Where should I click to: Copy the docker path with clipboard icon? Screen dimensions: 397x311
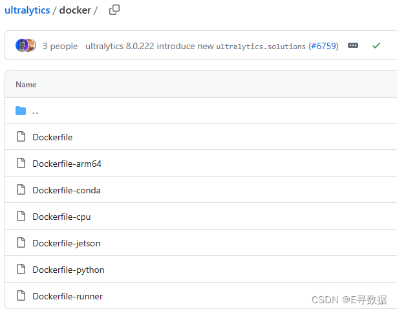114,10
